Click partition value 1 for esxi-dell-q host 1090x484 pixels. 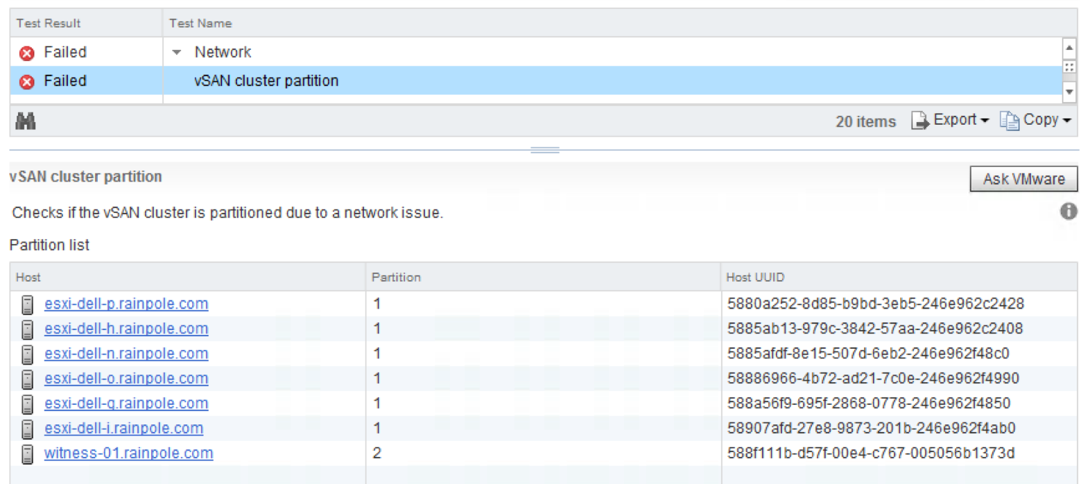[377, 404]
